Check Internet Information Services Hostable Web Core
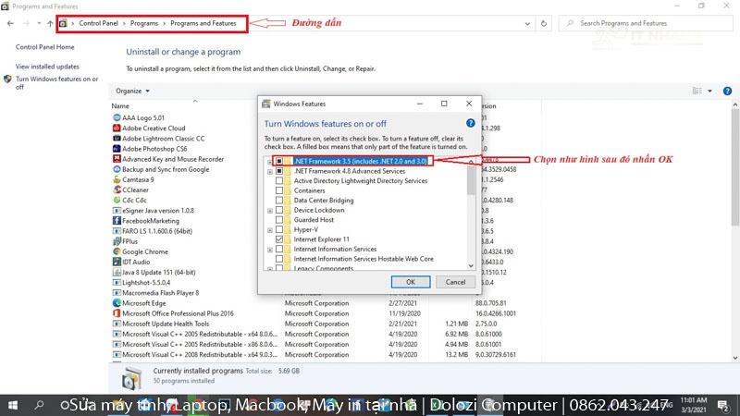Screen dimensions: 740x416 coord(279,259)
